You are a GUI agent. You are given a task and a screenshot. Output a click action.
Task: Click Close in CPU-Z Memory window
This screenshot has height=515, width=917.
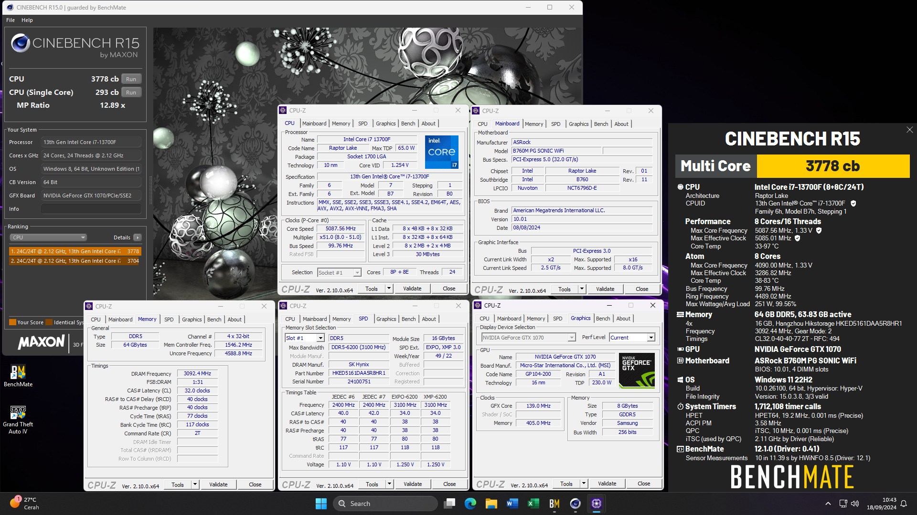tap(255, 484)
